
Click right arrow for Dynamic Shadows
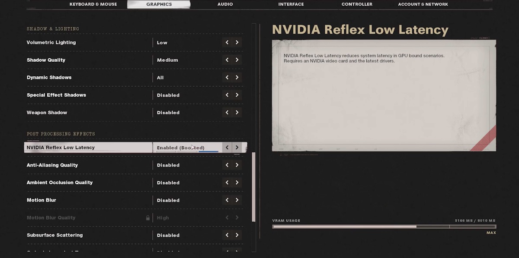coord(237,78)
